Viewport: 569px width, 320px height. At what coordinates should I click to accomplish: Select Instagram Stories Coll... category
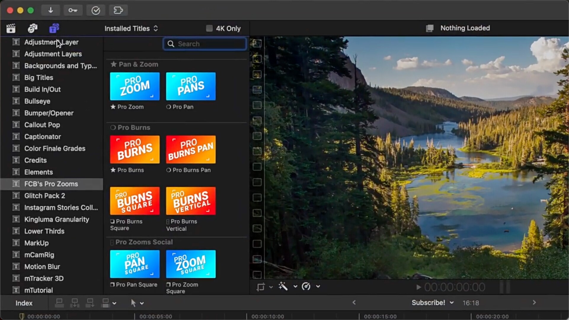tap(52, 208)
